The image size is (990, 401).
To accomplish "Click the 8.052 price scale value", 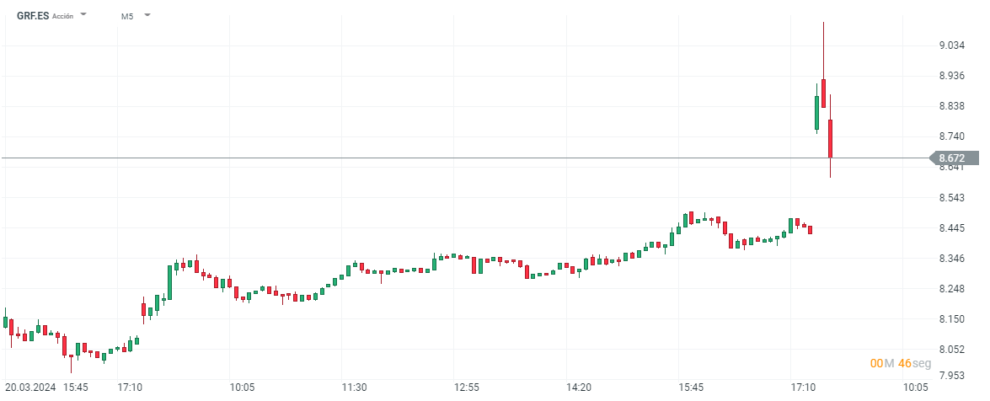I will [x=951, y=350].
